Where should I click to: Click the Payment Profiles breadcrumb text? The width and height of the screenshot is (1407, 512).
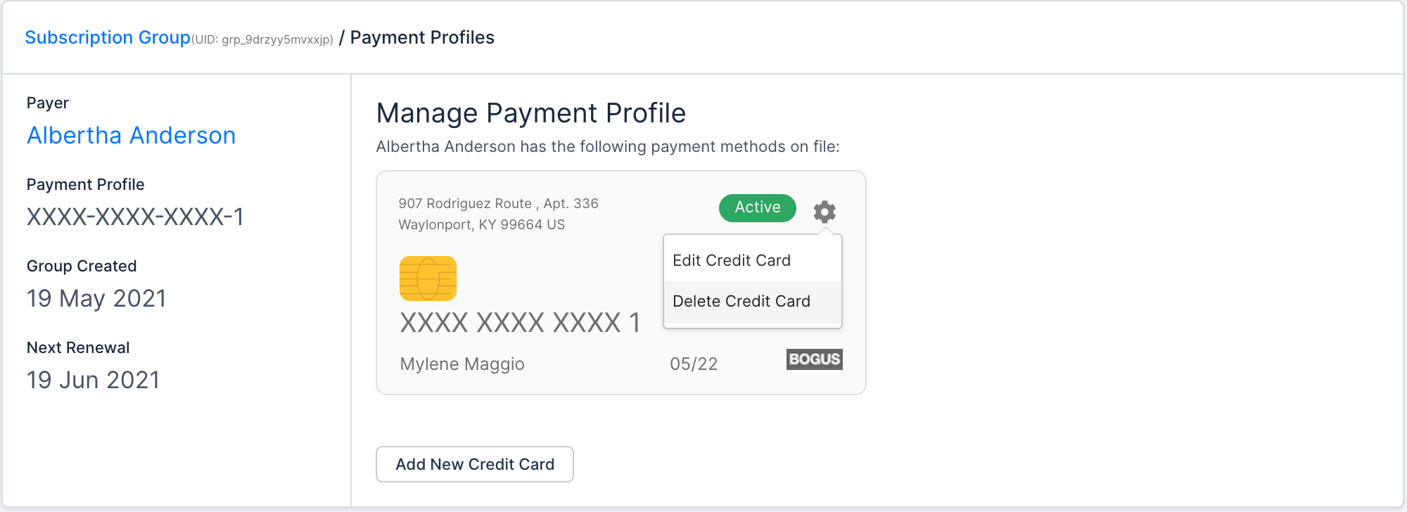[x=422, y=37]
